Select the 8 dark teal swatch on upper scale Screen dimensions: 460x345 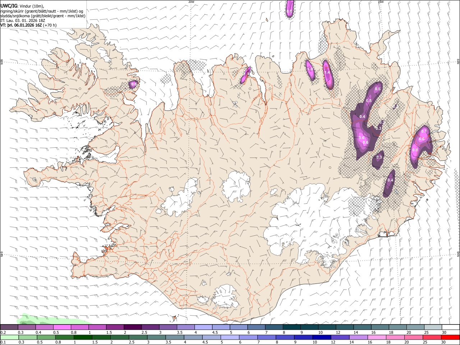291,327
